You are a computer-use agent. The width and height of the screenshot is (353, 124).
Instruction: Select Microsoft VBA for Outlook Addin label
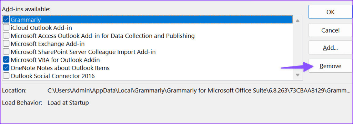[55, 60]
